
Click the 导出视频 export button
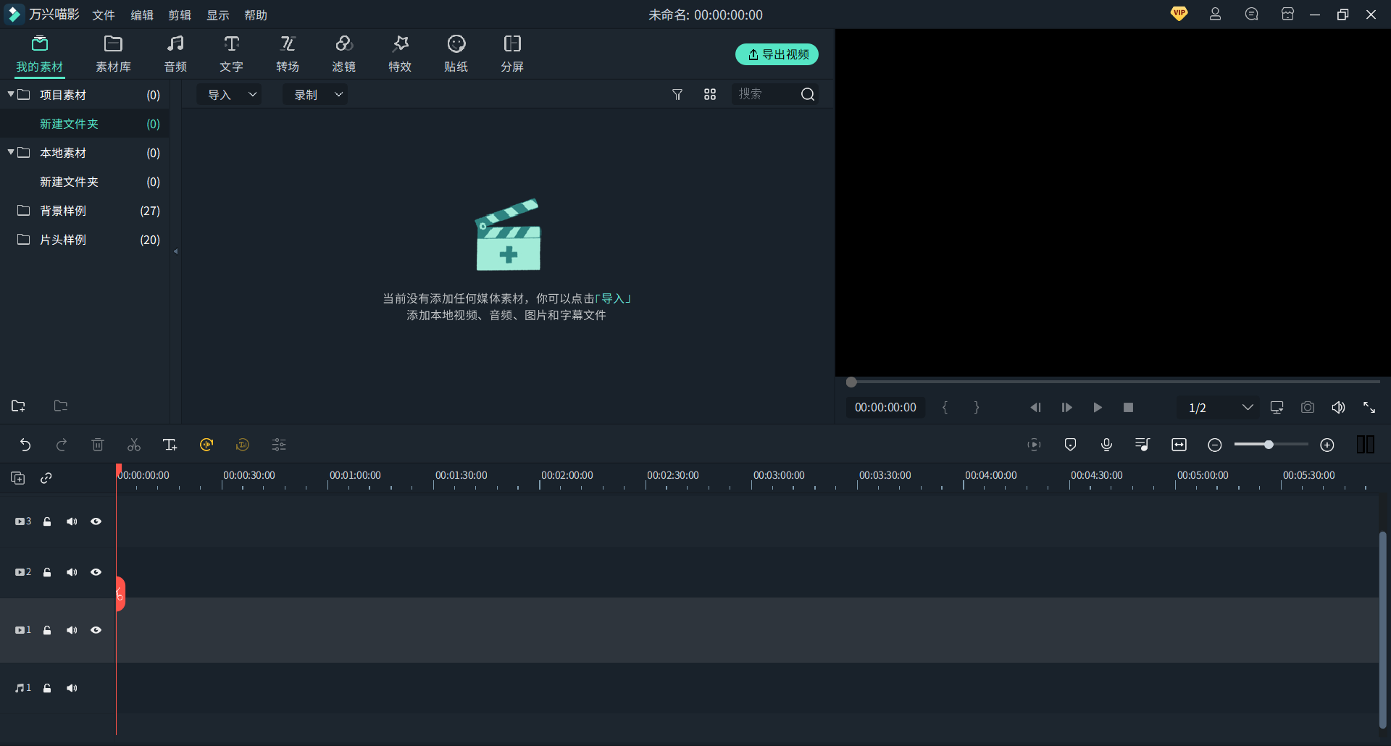pos(777,54)
